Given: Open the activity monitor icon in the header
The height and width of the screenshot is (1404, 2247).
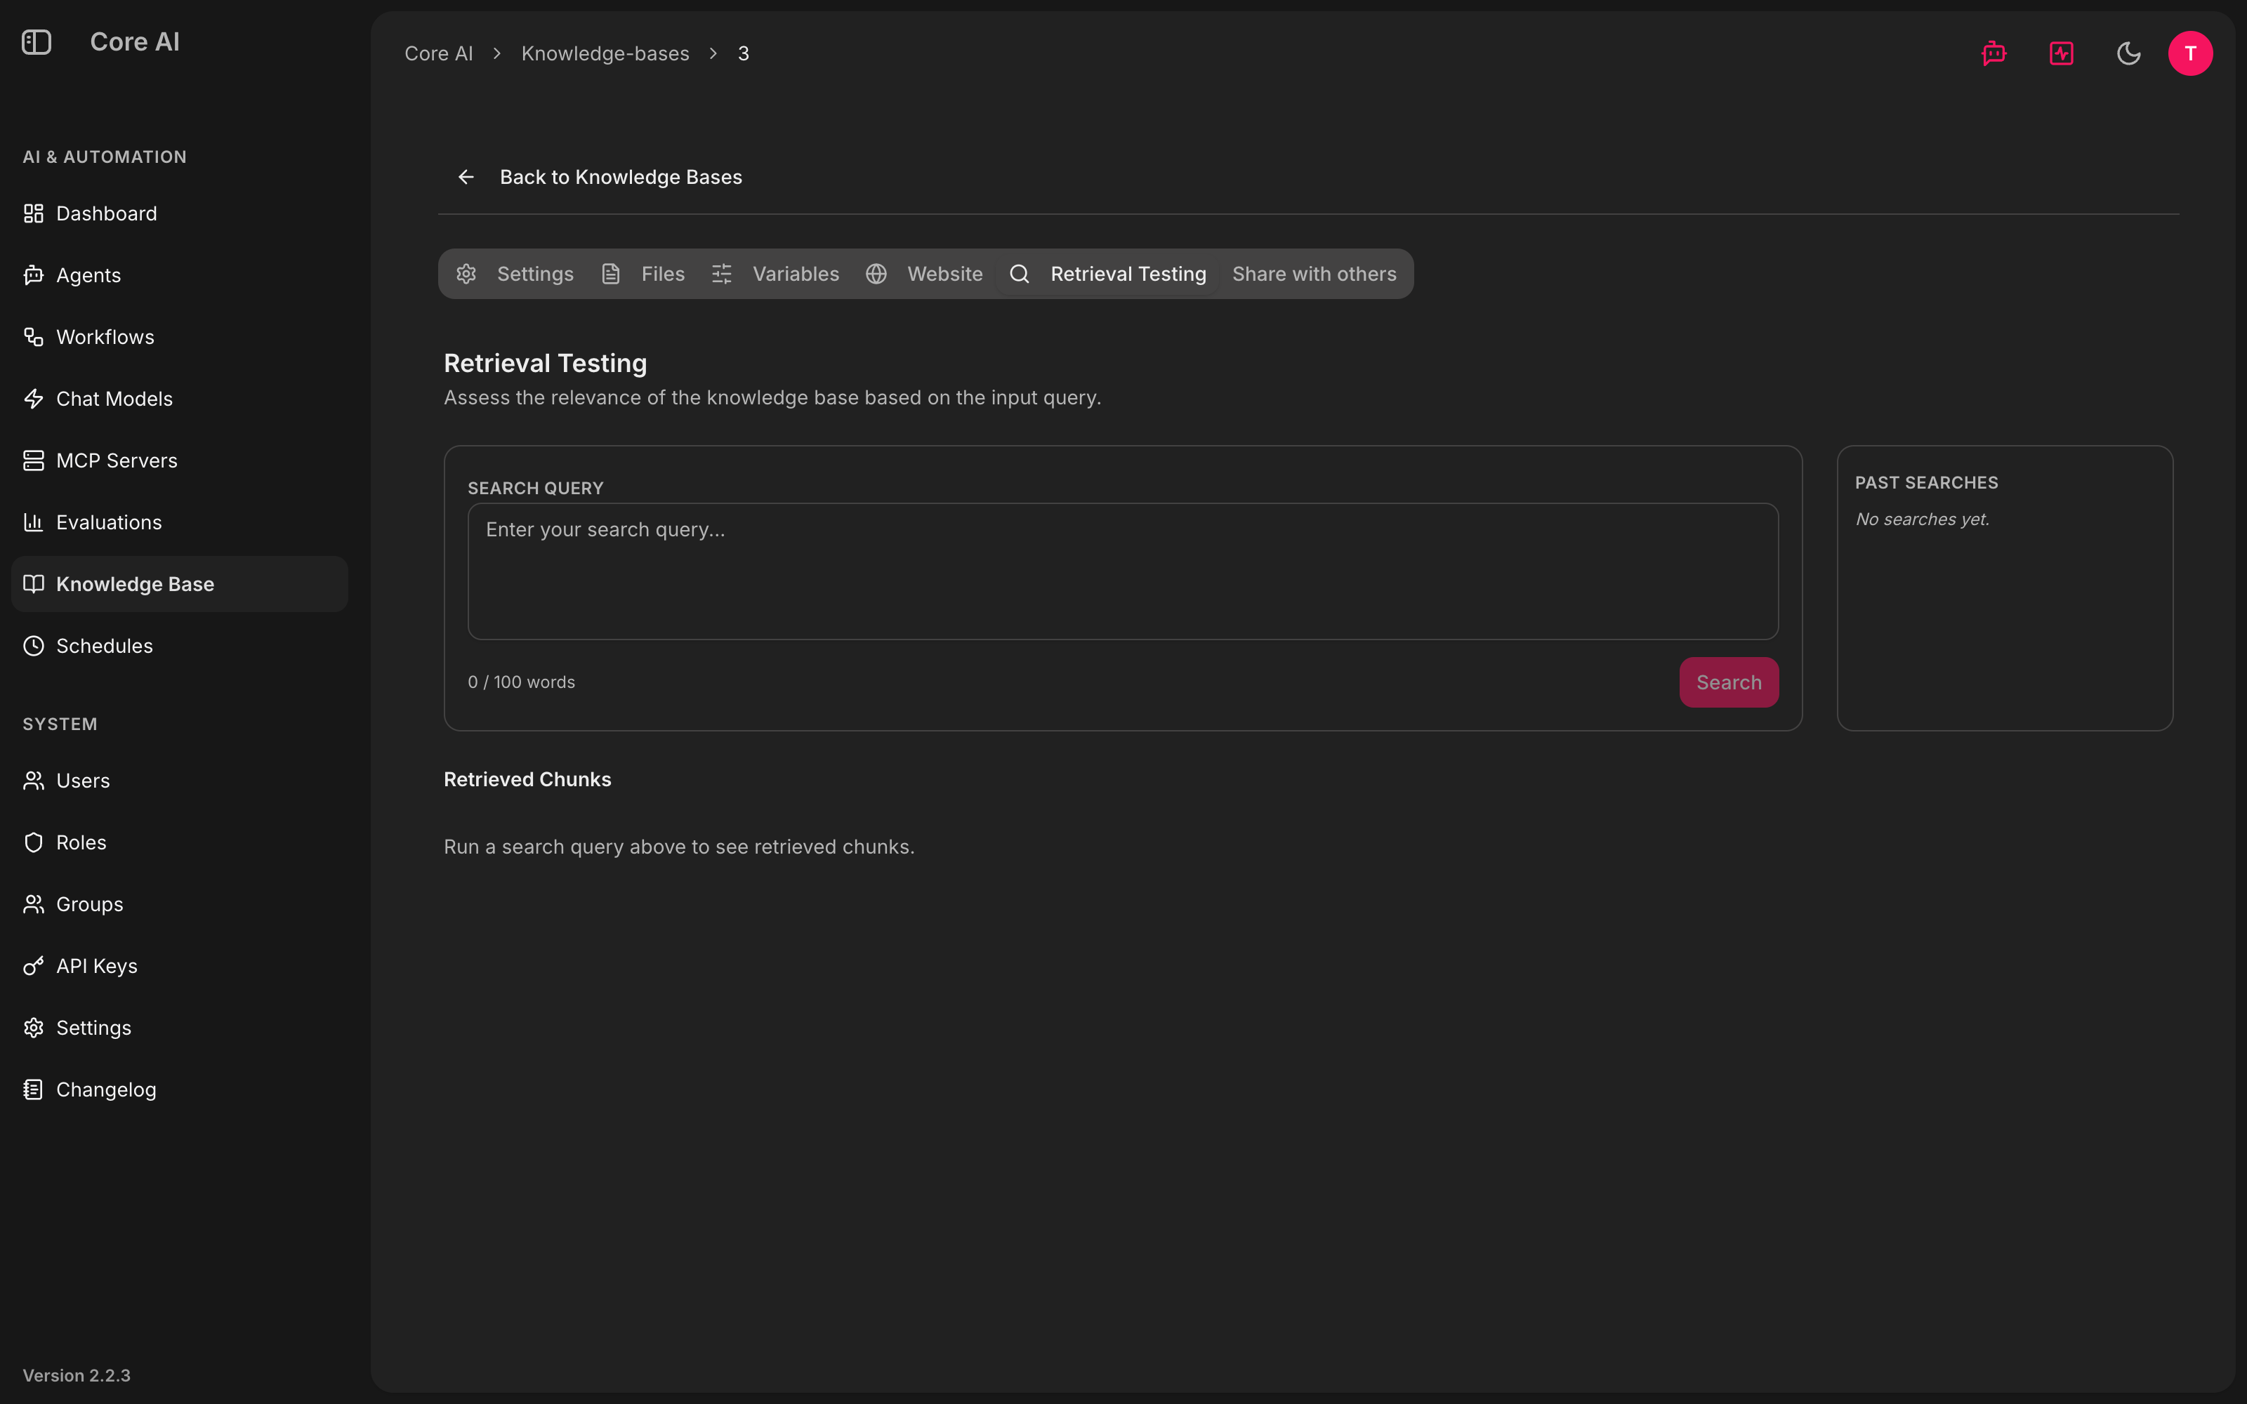Looking at the screenshot, I should pos(2062,53).
